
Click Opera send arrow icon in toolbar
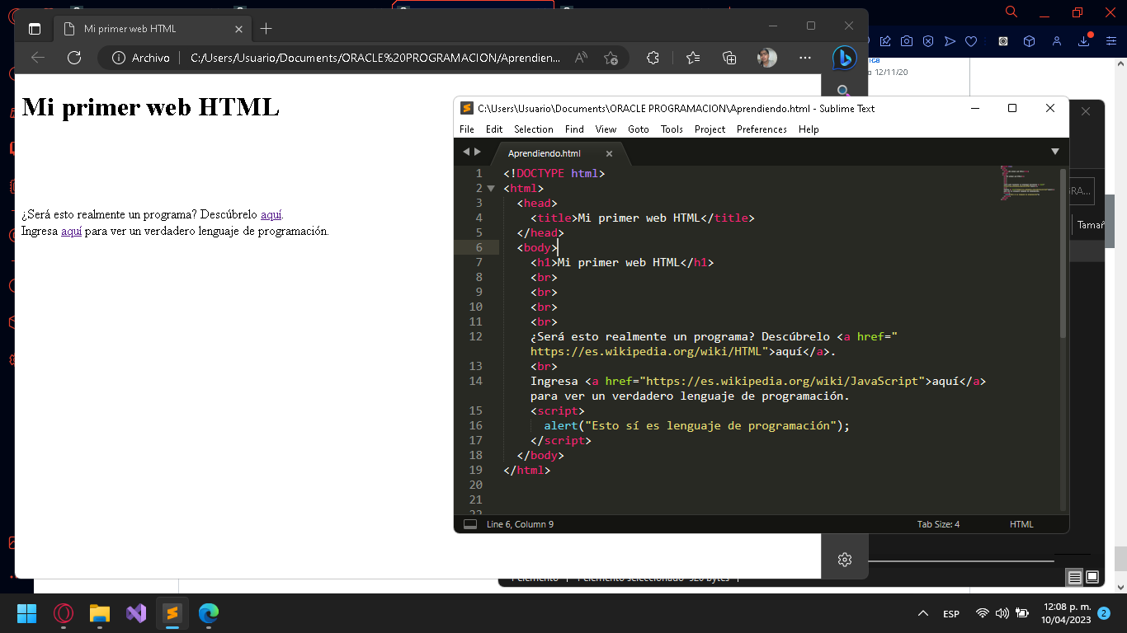(x=950, y=41)
